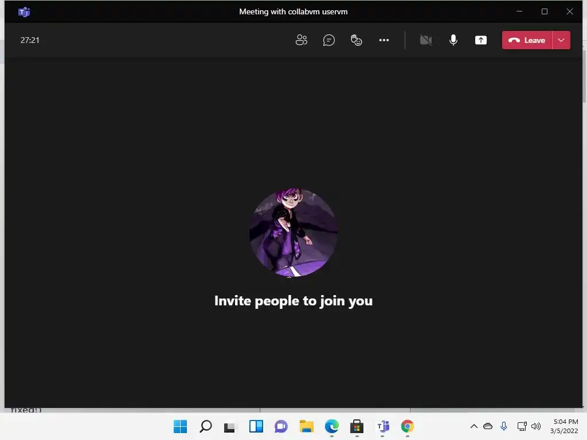Switch to Microsoft Teams taskbar icon
The image size is (587, 440).
point(382,426)
